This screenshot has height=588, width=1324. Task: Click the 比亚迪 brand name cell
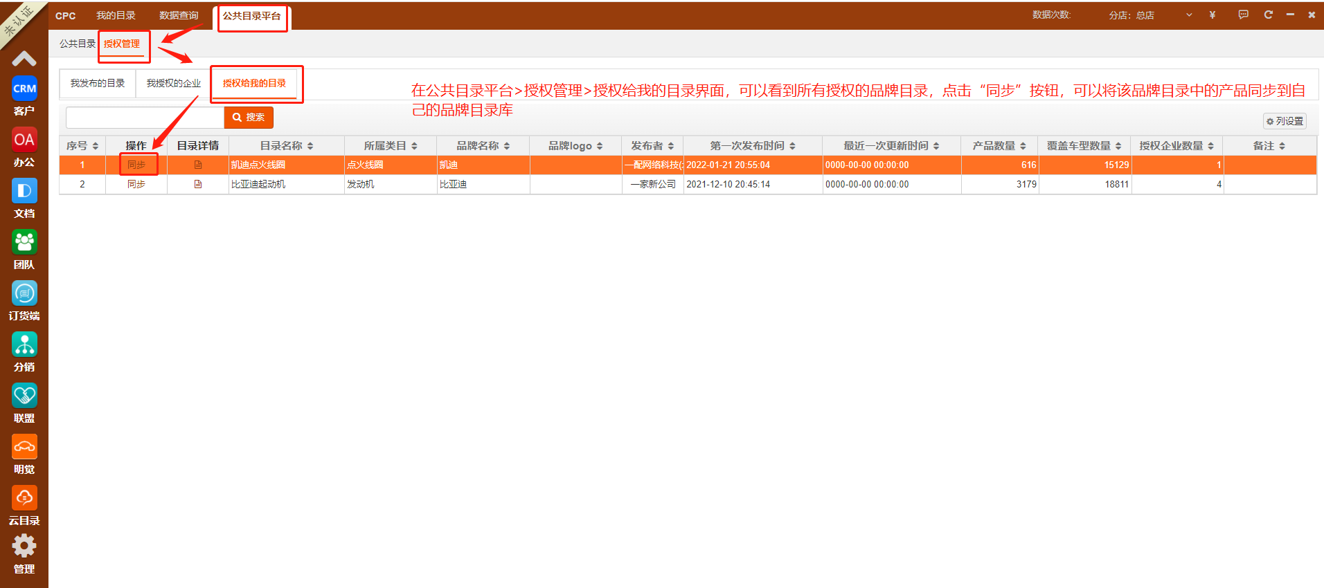click(483, 184)
